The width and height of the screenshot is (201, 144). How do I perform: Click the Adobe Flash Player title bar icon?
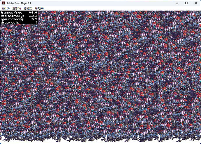3,3
